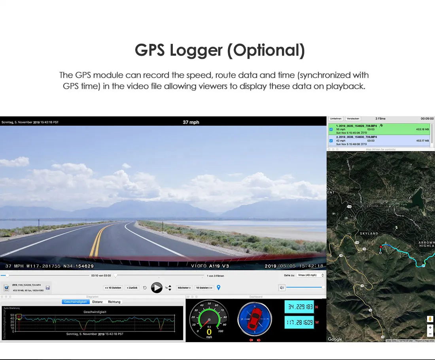
Task: Click the speedometer gauge in Dashboard
Action: [x=209, y=319]
